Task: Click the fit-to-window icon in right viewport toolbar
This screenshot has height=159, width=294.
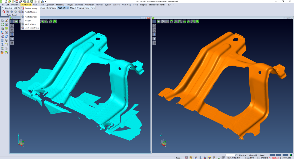Action: coord(158,21)
